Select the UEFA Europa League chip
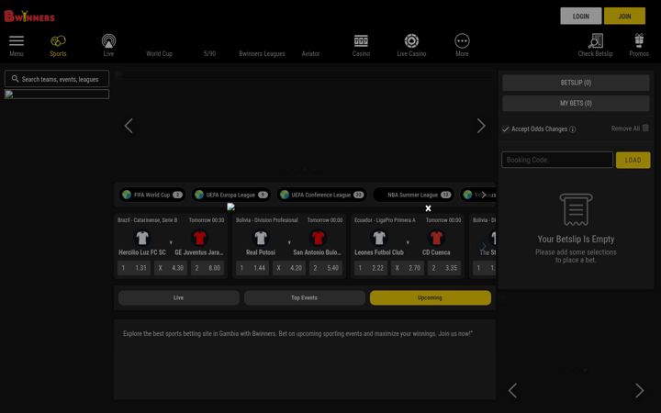The height and width of the screenshot is (413, 661). point(231,195)
